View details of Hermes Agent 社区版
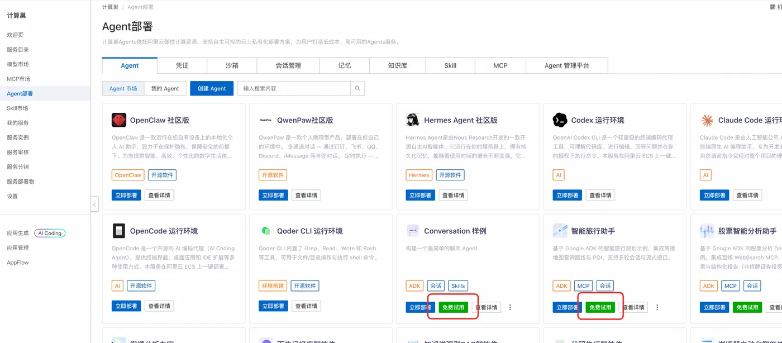The image size is (782, 343). coord(453,195)
